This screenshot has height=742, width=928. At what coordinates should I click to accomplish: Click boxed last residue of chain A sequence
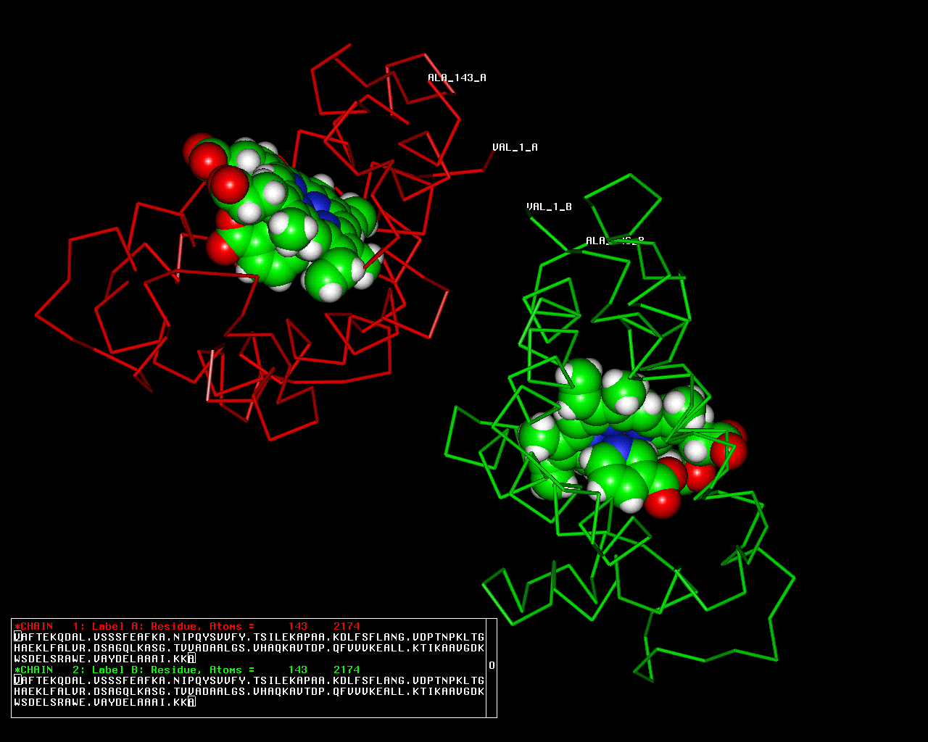coord(191,659)
